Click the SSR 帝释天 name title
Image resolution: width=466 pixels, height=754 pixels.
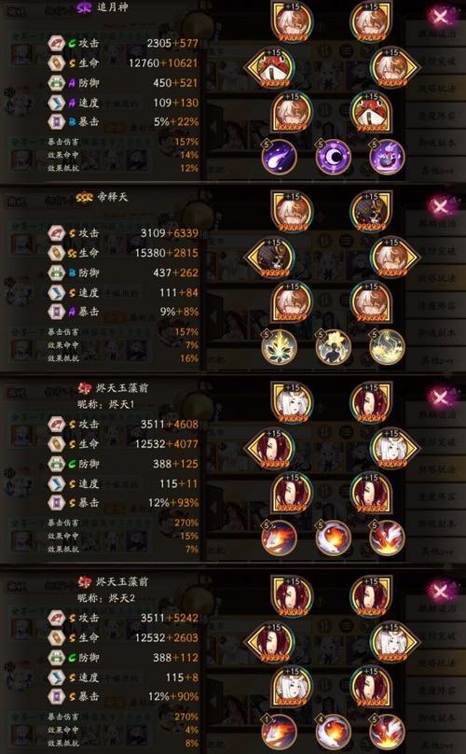pos(102,197)
